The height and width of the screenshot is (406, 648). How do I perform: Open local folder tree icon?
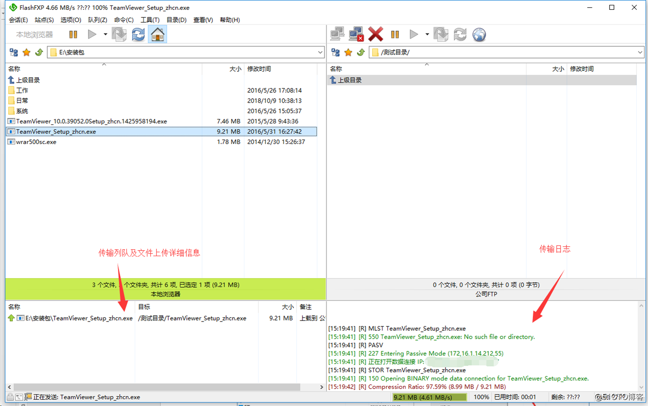coord(14,53)
